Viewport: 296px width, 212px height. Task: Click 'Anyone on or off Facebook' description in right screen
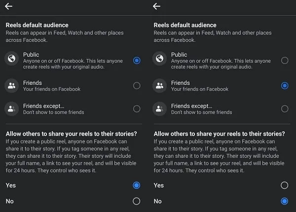click(221, 64)
